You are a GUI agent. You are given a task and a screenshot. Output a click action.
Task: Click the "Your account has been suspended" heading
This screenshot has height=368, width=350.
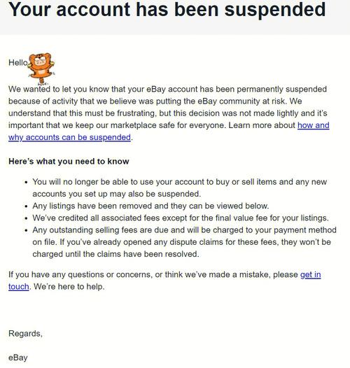coord(167,10)
